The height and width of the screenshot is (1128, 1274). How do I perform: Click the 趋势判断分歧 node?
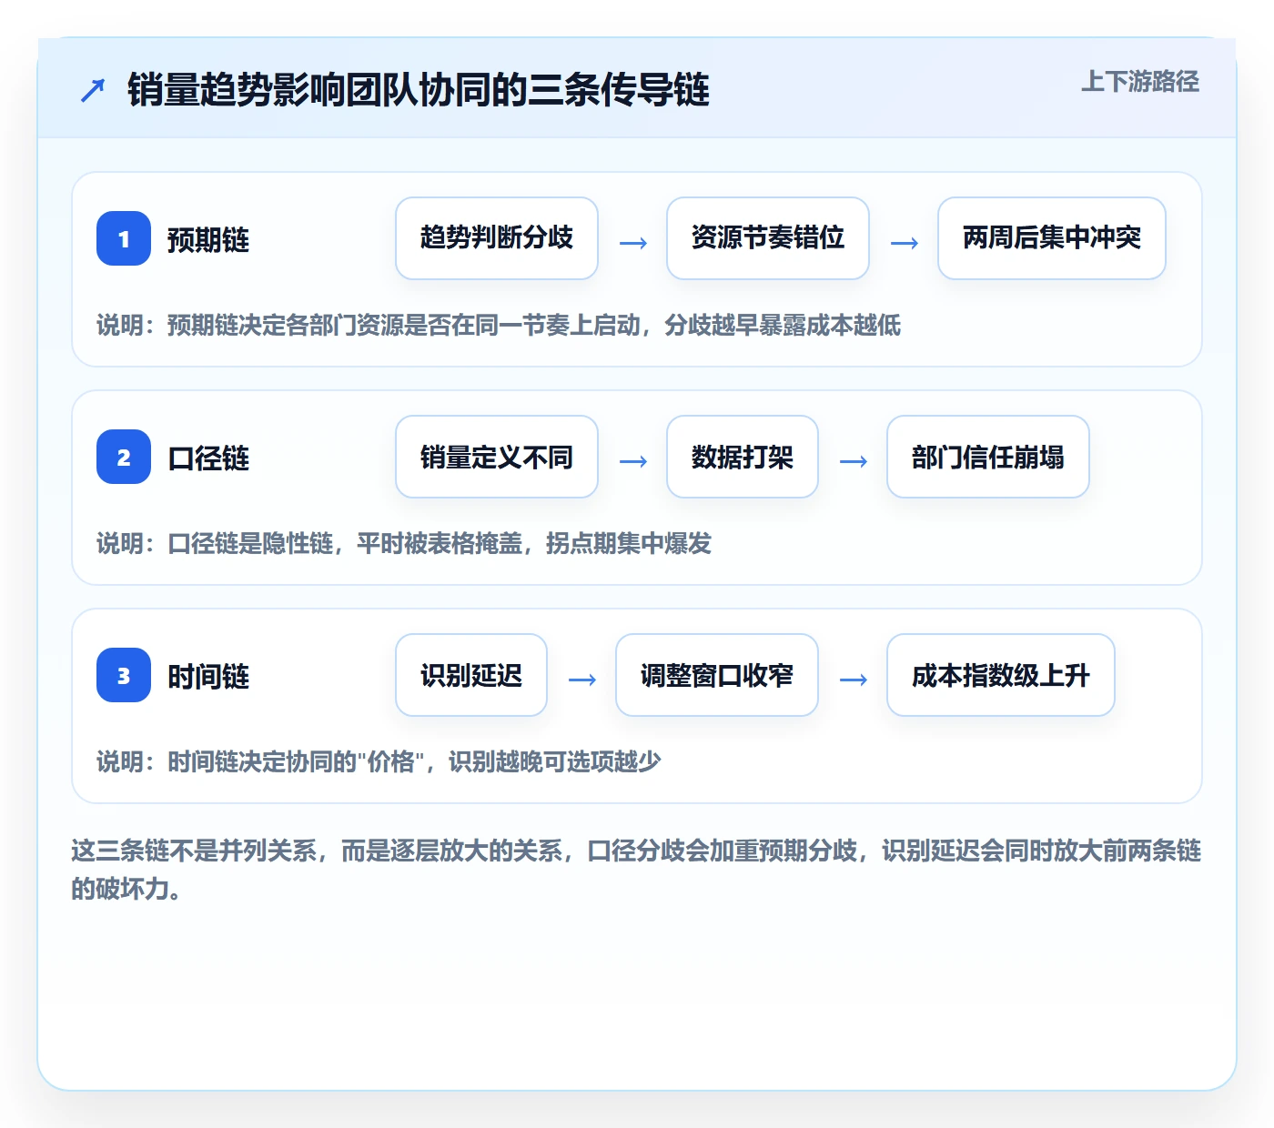[497, 238]
